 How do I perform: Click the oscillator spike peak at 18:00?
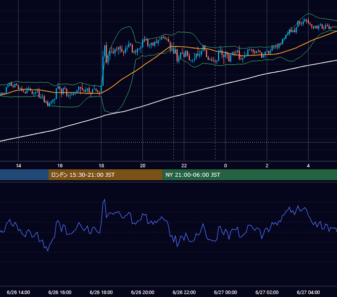(105, 199)
